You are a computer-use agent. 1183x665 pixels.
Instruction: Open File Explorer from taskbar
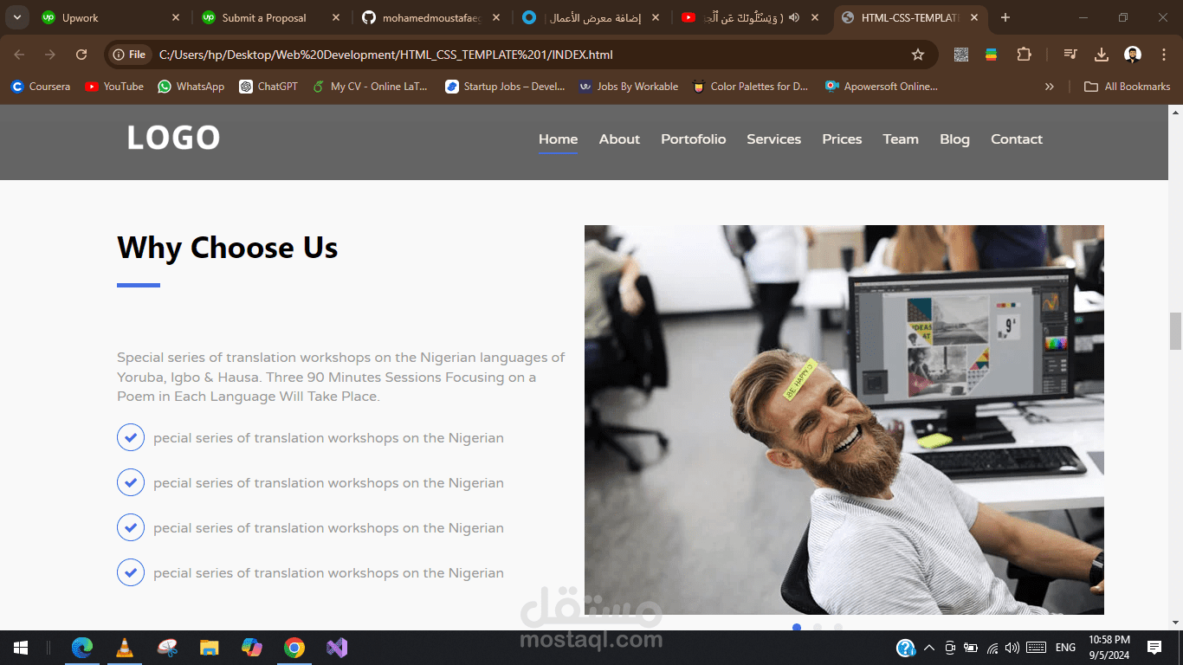[210, 648]
